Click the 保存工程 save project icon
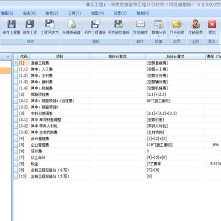Image resolution: width=221 pixels, height=221 pixels. click(x=30, y=24)
